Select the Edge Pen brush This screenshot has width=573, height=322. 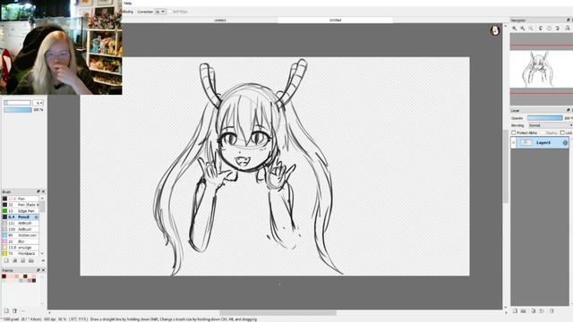(21, 211)
